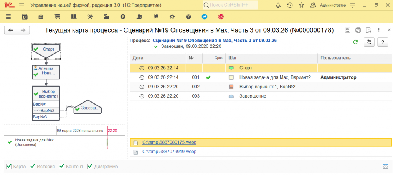Open the sections panel menu icon
This screenshot has height=175, width=393.
[8, 17]
